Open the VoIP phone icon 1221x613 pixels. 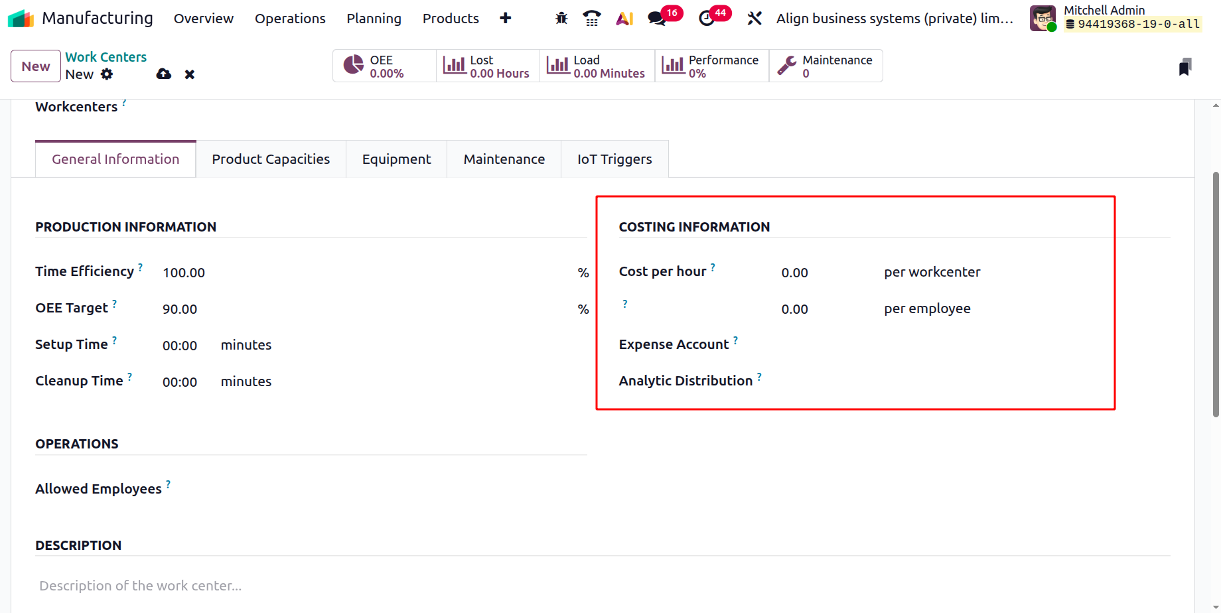pyautogui.click(x=592, y=19)
